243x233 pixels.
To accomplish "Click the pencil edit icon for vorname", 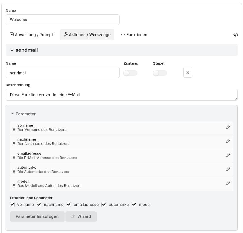I will (228, 127).
